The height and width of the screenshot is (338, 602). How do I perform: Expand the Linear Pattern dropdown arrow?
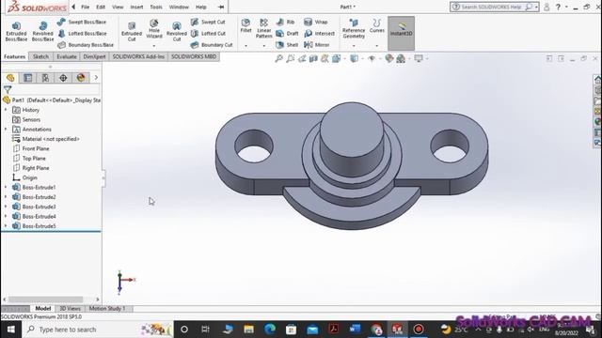263,46
